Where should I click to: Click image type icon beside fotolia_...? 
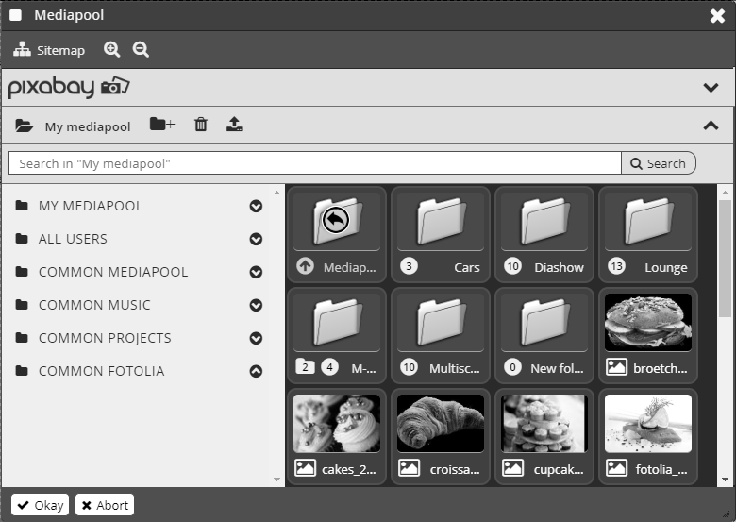coord(616,467)
